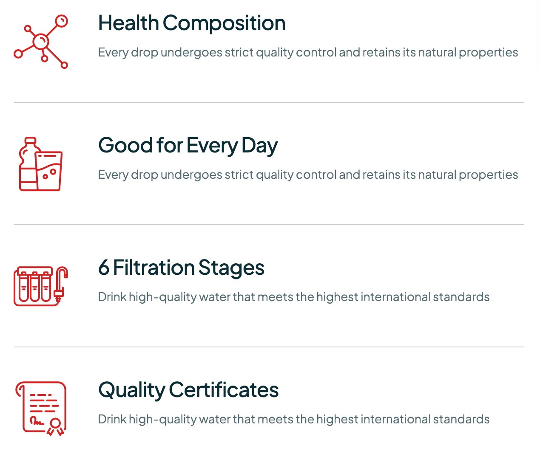The height and width of the screenshot is (451, 540).
Task: Select the description below 6 Filtration Stages
Action: coord(294,297)
